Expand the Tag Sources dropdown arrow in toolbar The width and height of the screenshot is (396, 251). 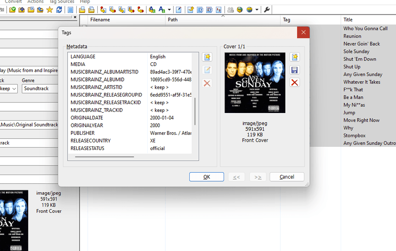point(257,9)
